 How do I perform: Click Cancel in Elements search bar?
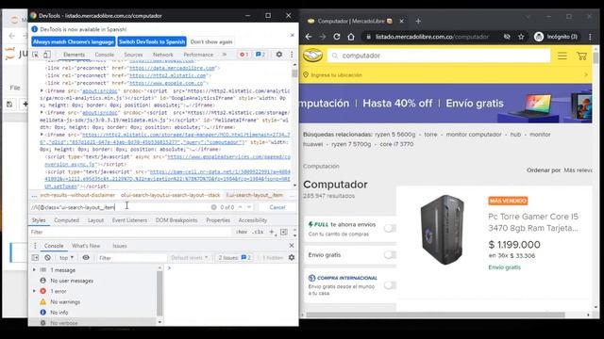click(277, 207)
